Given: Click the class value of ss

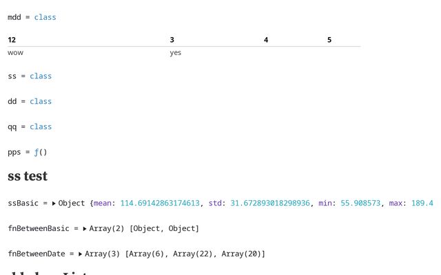Looking at the screenshot, I should pyautogui.click(x=41, y=76).
